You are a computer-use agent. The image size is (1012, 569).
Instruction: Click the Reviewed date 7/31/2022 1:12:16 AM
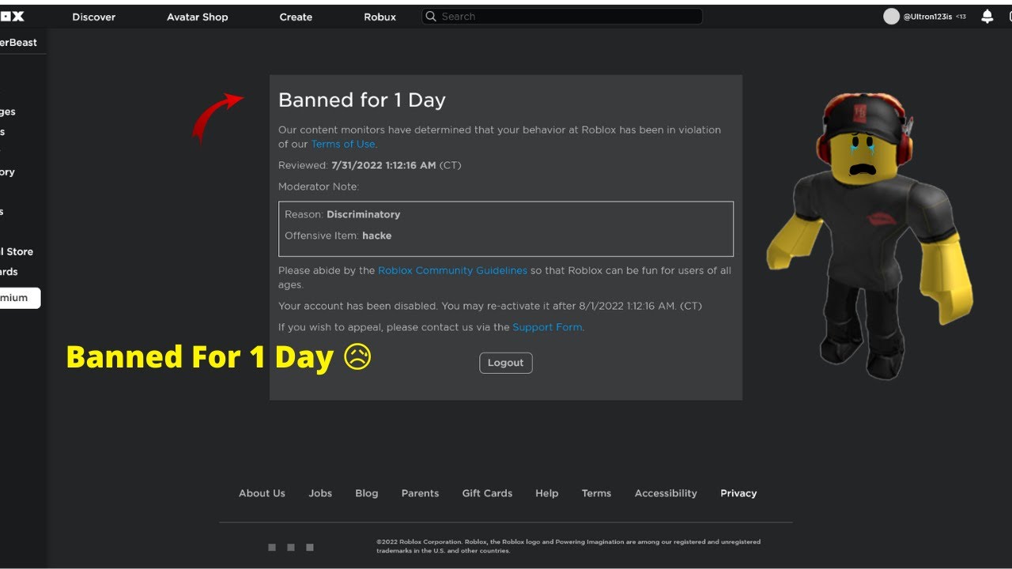pyautogui.click(x=383, y=165)
